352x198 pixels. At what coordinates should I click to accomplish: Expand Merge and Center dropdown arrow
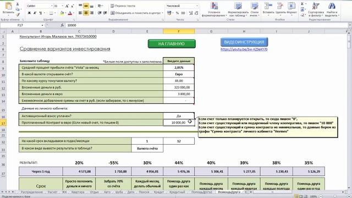pyautogui.click(x=162, y=13)
